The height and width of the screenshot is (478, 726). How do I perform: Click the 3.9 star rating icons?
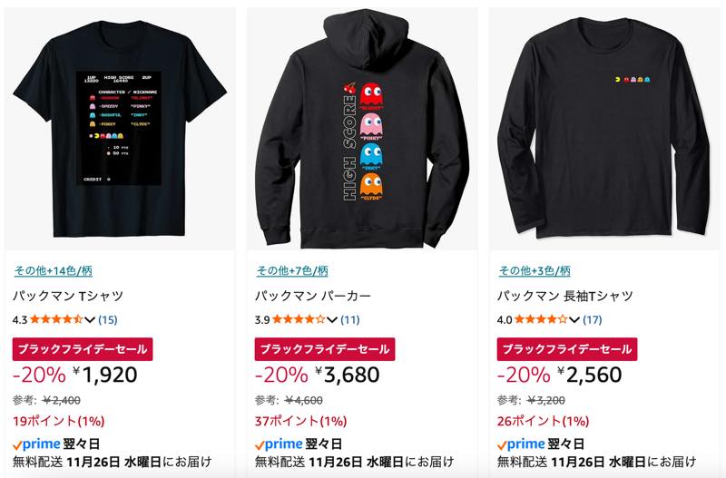click(299, 319)
